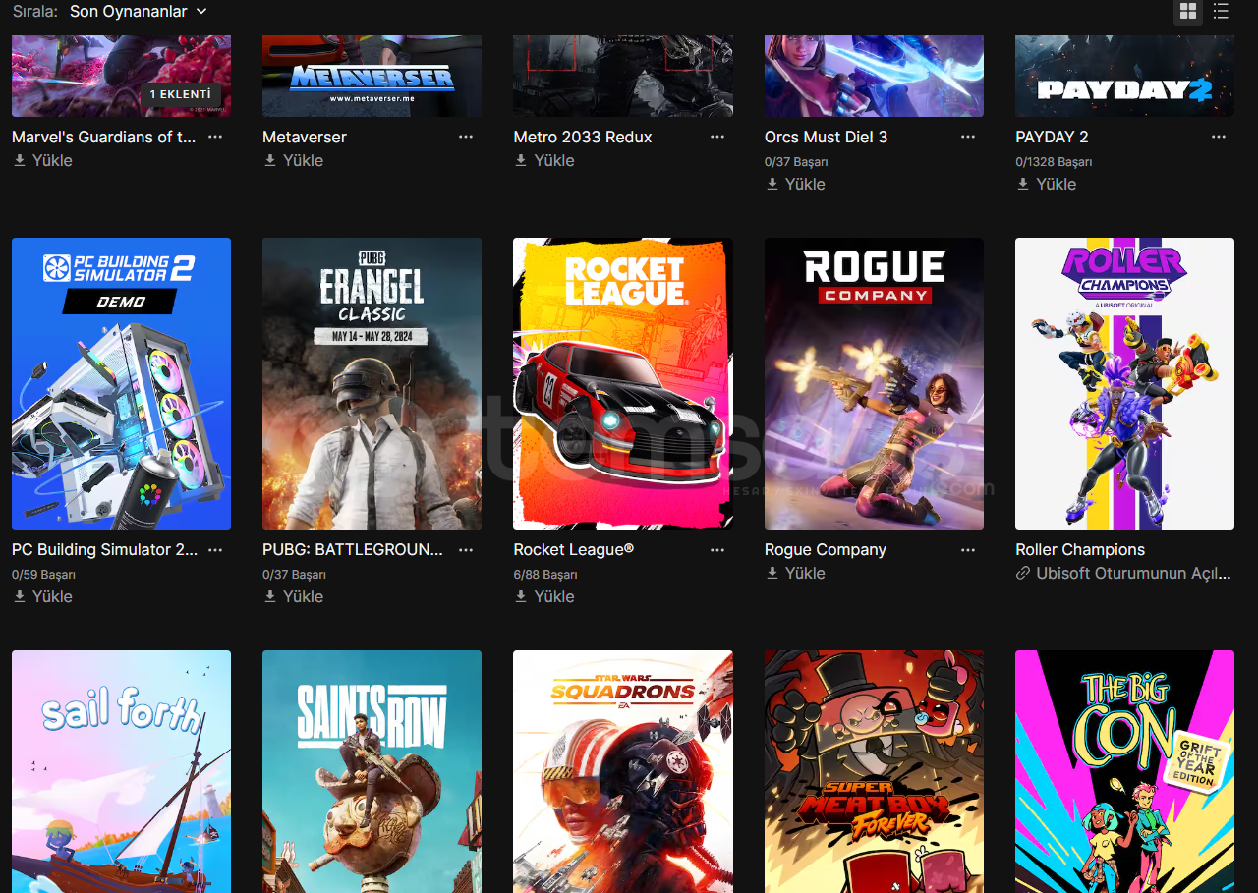Open the Orcs Must Die! 3 cover

[874, 76]
